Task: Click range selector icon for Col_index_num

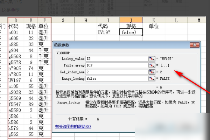Action: click(152, 72)
